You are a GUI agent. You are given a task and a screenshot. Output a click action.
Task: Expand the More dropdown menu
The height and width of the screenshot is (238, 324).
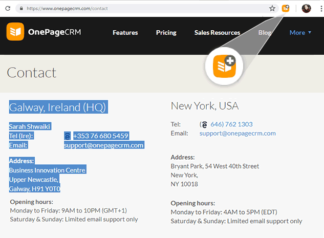[x=300, y=33]
